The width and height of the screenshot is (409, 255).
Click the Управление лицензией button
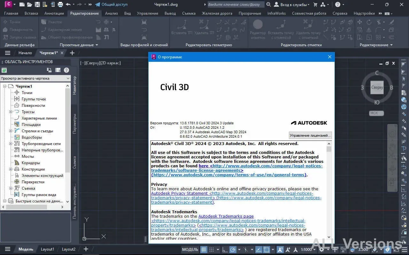pyautogui.click(x=310, y=135)
